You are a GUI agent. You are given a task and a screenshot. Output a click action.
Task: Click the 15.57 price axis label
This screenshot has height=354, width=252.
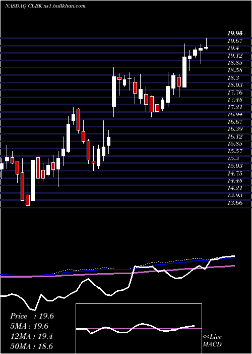click(x=235, y=151)
